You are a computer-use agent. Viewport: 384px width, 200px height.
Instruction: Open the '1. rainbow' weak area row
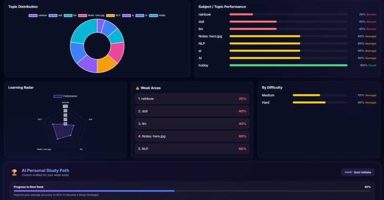point(192,99)
